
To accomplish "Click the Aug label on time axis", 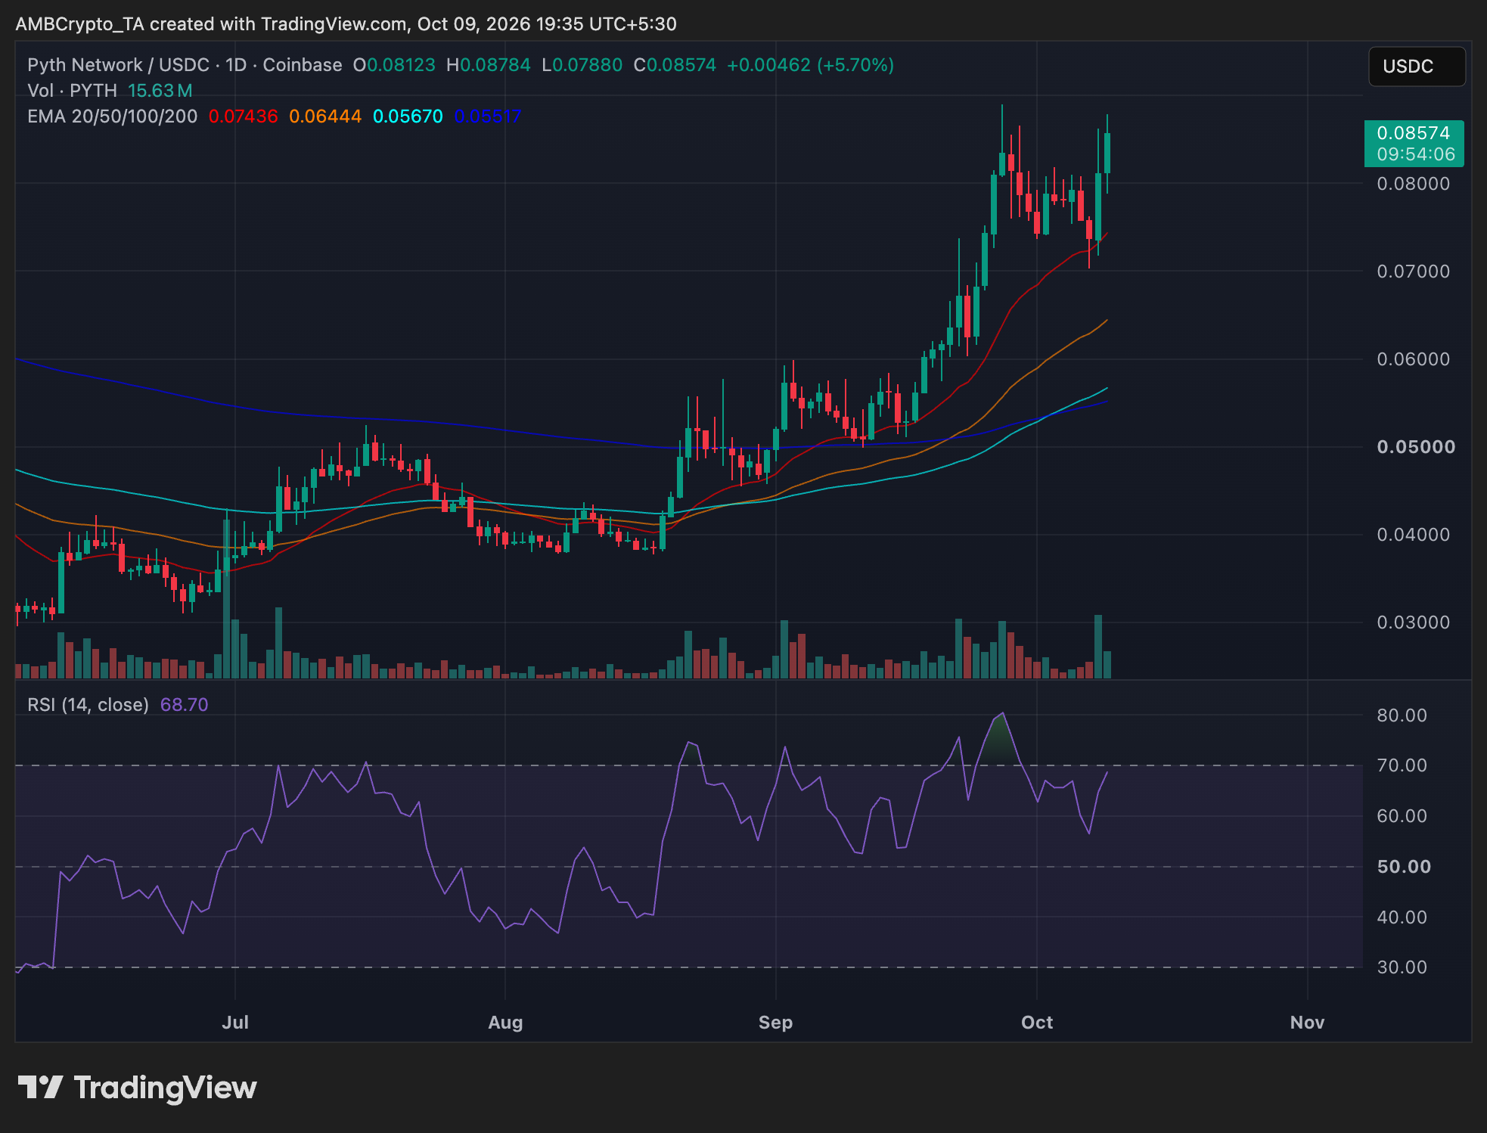I will click(x=505, y=1023).
